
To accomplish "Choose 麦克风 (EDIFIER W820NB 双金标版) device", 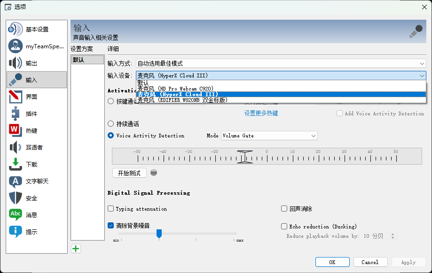I will tap(281, 100).
